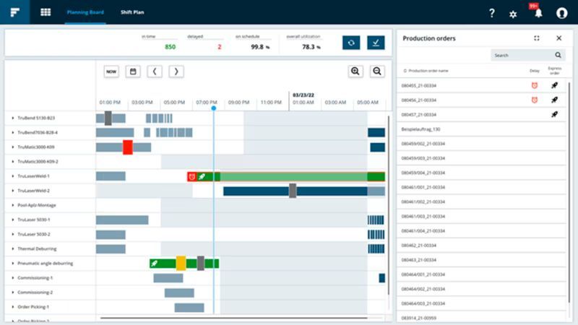Click express rocket icon for order 080455_21-00334
Viewport: 578px width, 325px height.
pos(554,85)
